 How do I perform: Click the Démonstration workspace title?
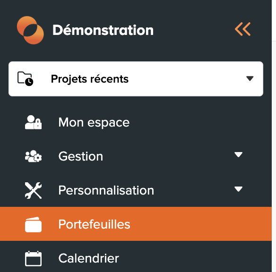(x=103, y=30)
